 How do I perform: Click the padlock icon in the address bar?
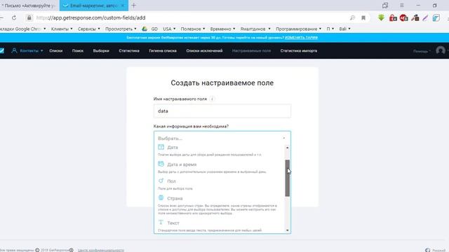click(29, 17)
